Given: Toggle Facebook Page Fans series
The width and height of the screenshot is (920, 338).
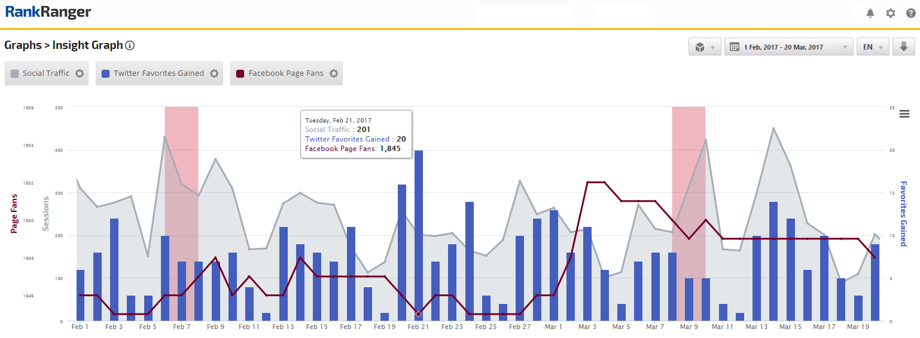Looking at the screenshot, I should pyautogui.click(x=285, y=73).
